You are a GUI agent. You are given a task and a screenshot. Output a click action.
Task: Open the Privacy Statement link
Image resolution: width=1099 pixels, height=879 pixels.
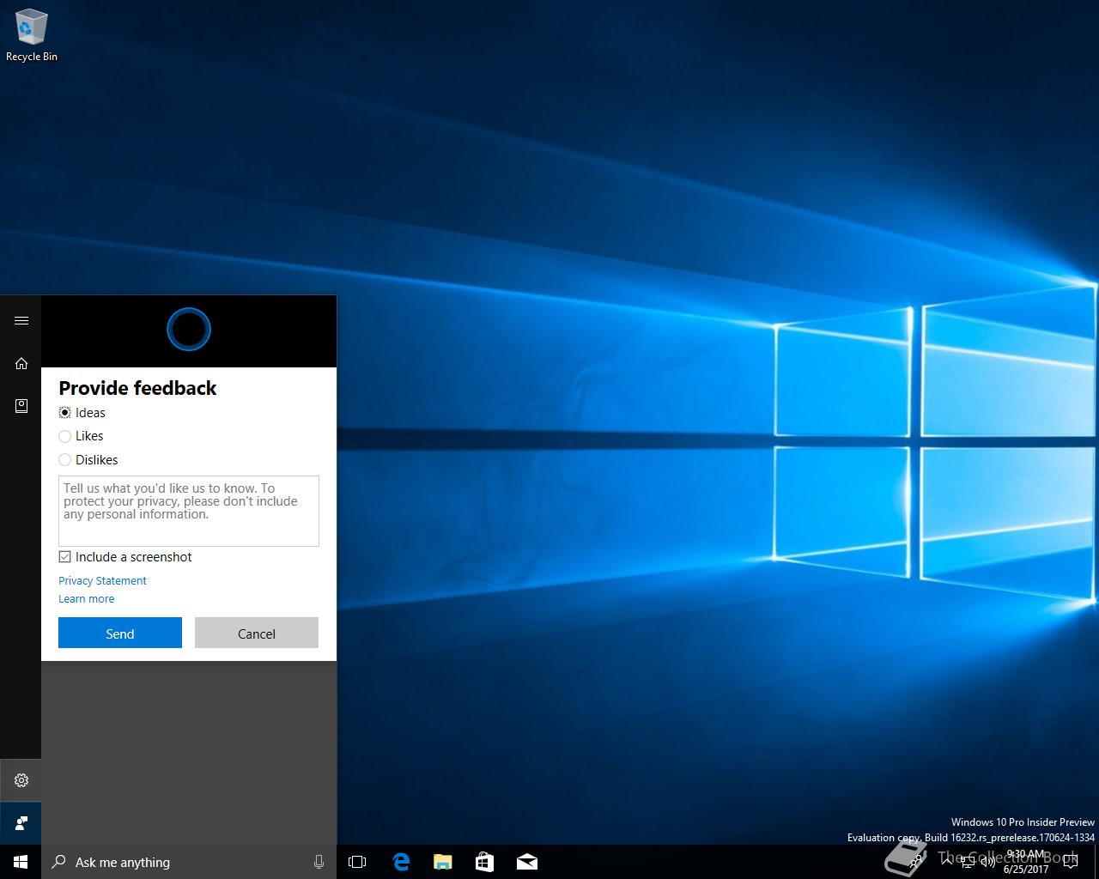pyautogui.click(x=102, y=581)
